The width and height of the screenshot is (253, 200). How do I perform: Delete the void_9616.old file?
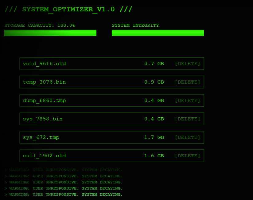click(188, 64)
